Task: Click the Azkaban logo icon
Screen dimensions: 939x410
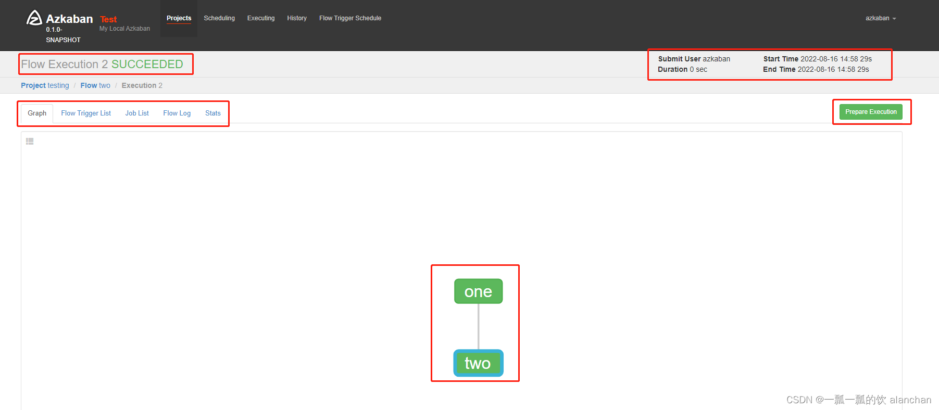Action: (x=34, y=18)
